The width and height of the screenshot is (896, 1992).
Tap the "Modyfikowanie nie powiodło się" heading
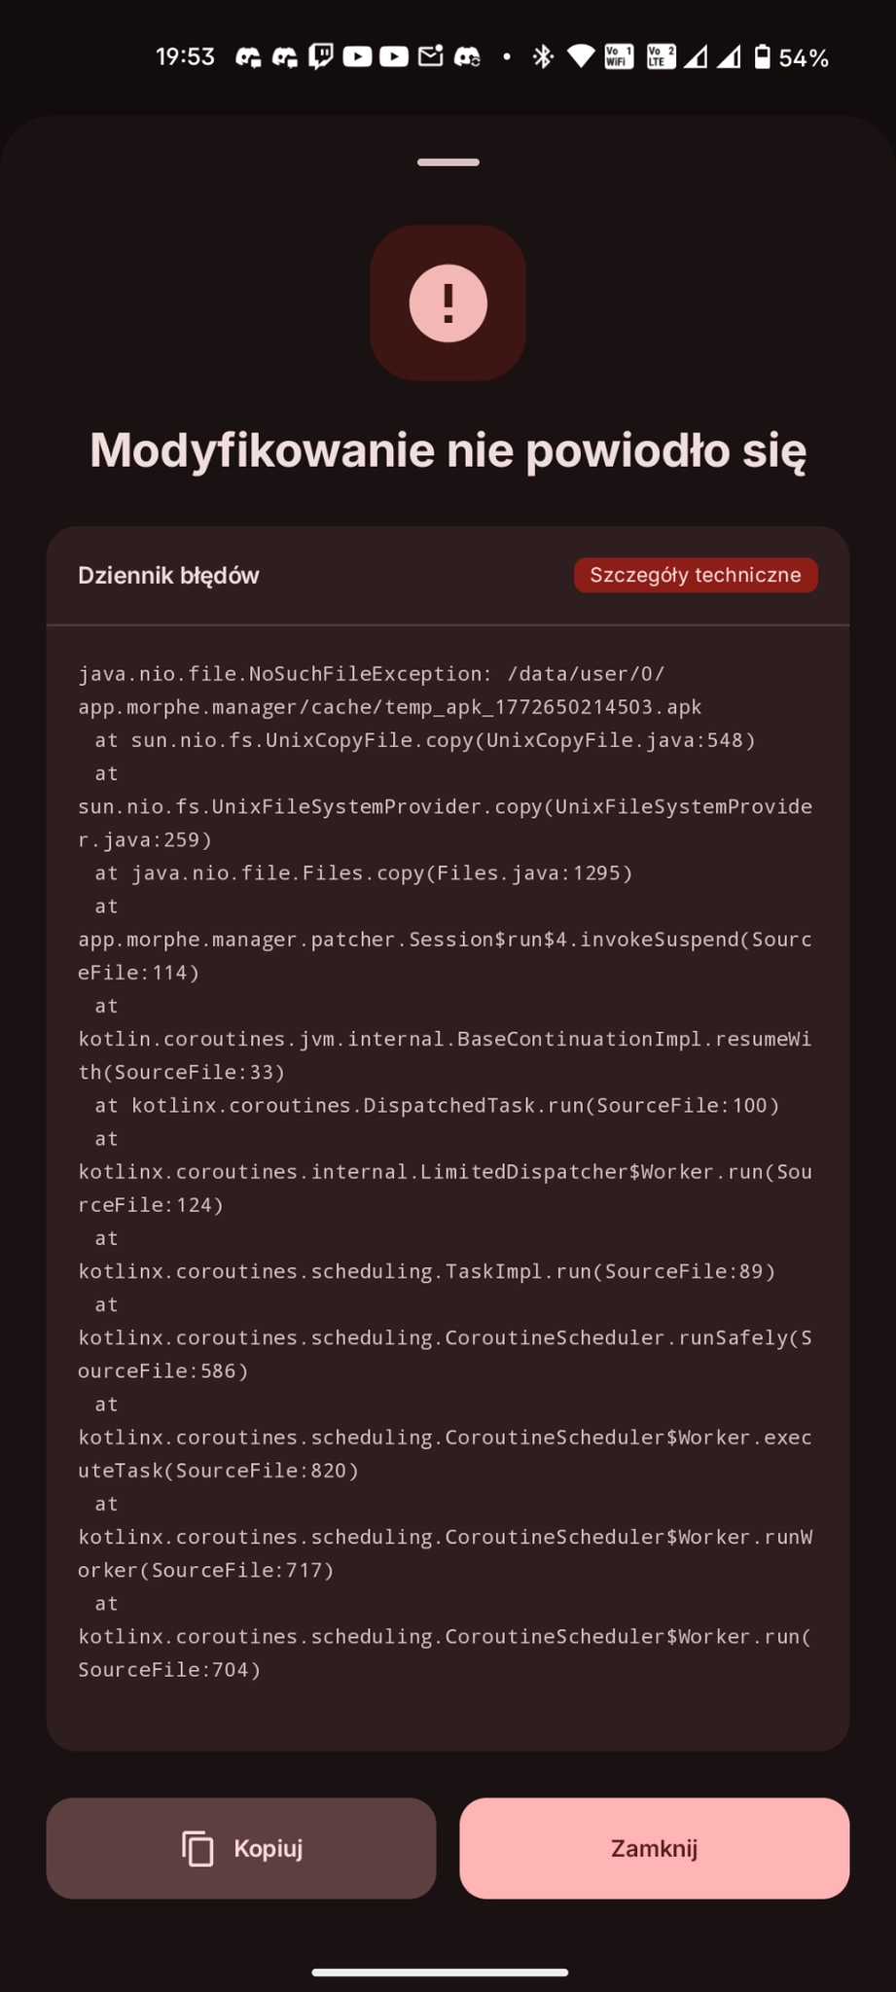pos(448,451)
